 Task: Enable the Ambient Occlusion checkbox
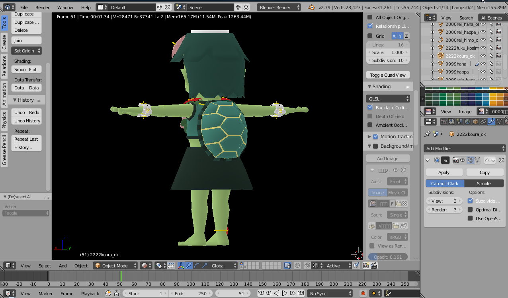tap(370, 125)
